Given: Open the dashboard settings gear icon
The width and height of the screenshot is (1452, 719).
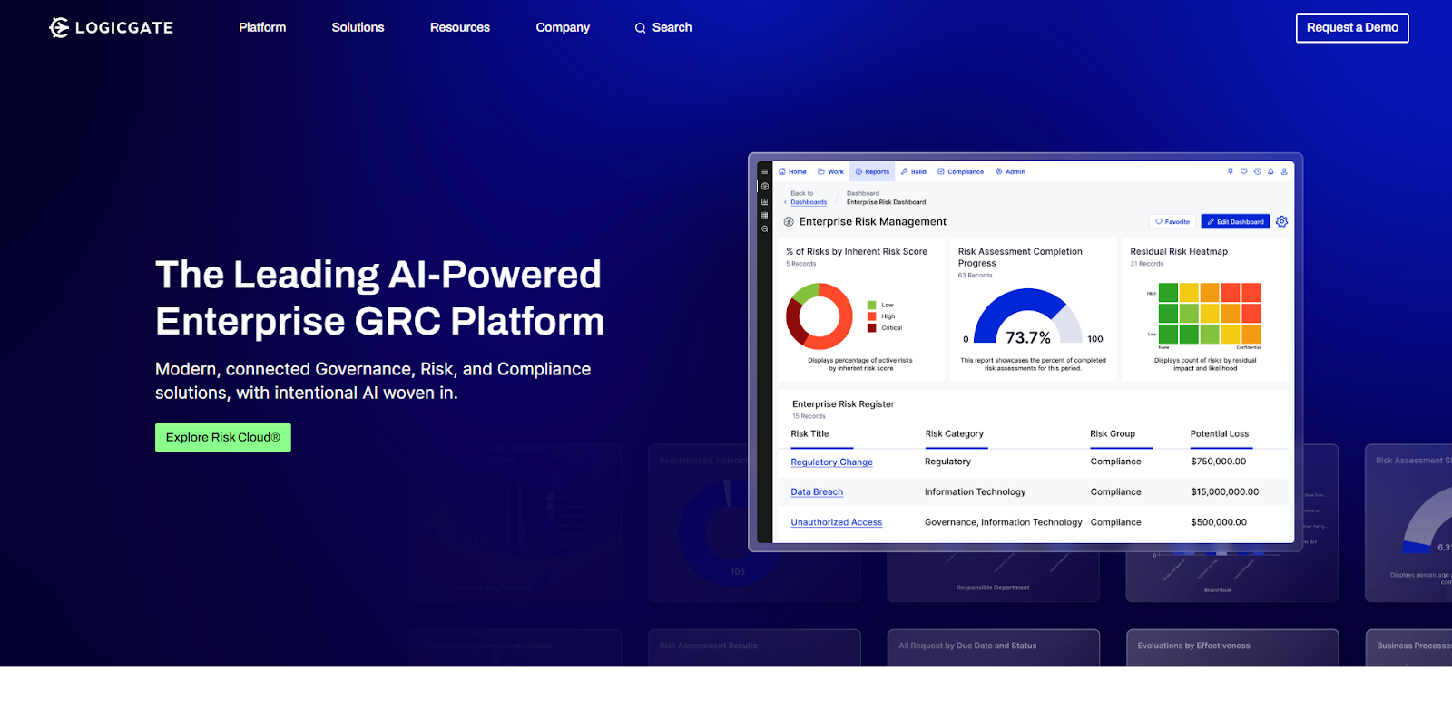Looking at the screenshot, I should 1281,221.
